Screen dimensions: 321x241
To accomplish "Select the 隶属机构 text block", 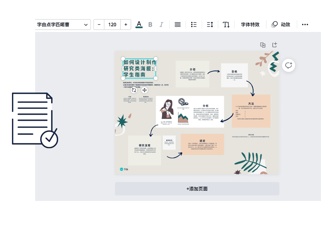I will [x=146, y=99].
